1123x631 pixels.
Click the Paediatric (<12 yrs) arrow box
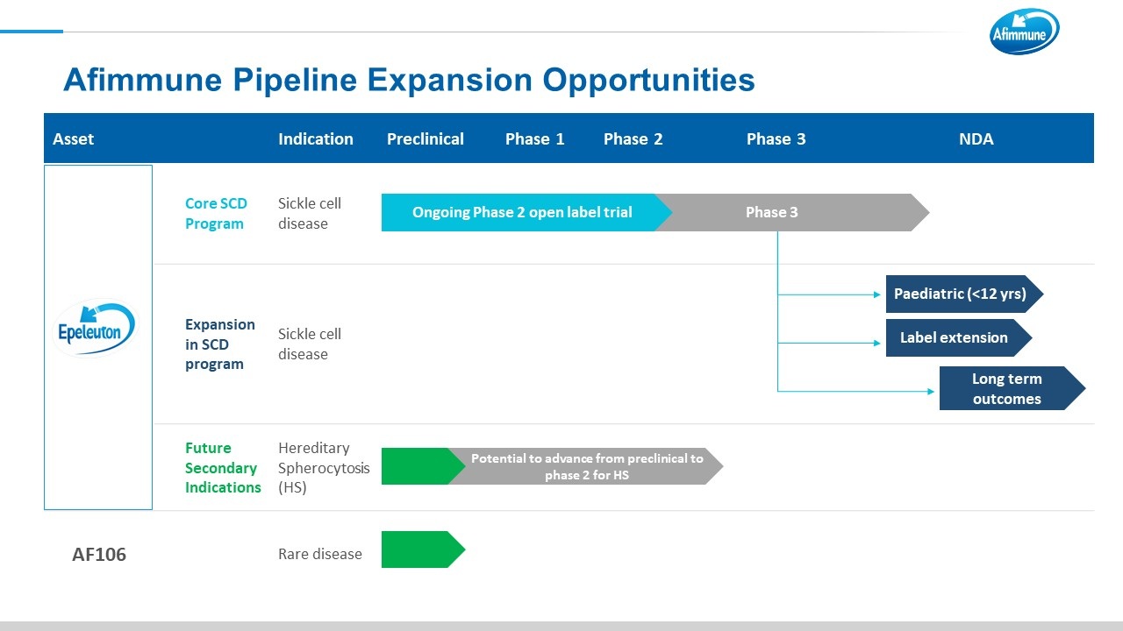pos(961,294)
